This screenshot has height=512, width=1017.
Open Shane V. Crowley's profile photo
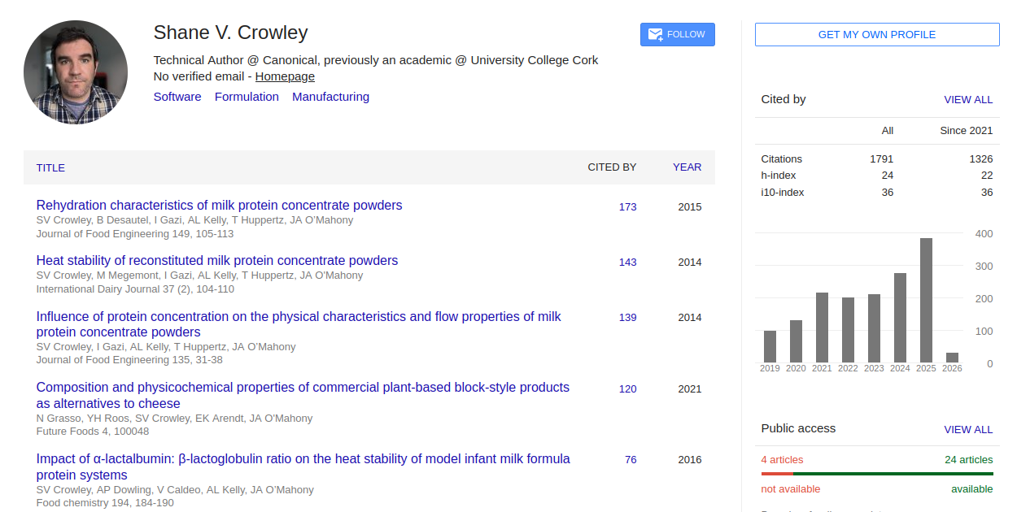coord(75,72)
